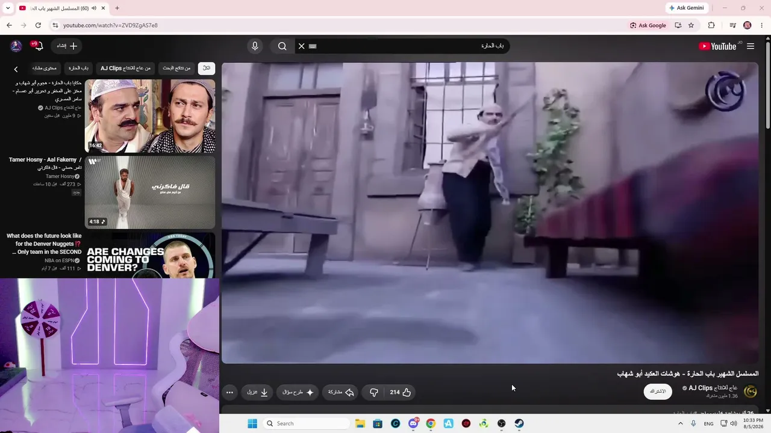Open the tab search dropdown arrow
This screenshot has width=771, height=433.
(8, 8)
